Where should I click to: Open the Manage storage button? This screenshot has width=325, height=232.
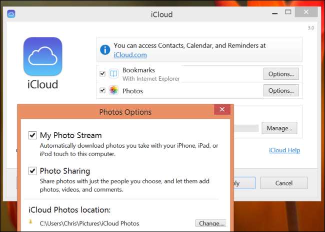tap(279, 128)
